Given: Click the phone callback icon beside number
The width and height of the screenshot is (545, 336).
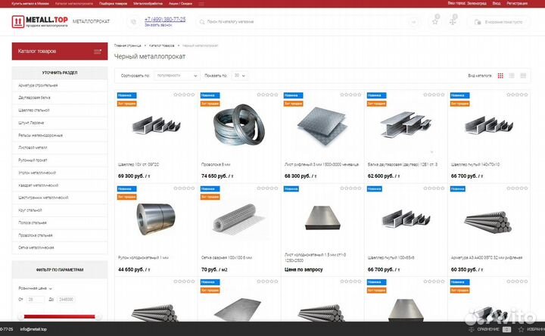Looking at the screenshot, I should coord(133,22).
